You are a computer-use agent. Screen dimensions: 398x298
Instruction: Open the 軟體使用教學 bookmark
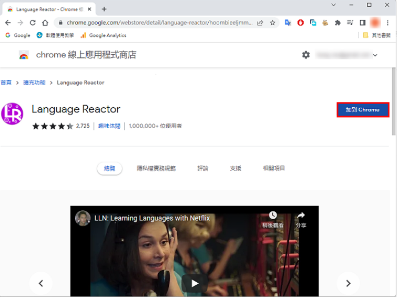coord(55,35)
